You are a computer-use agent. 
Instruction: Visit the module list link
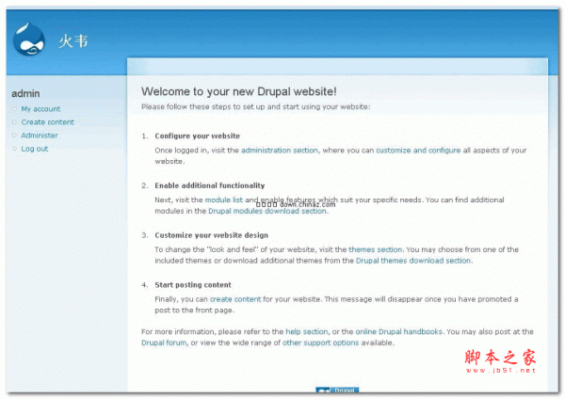coord(224,199)
